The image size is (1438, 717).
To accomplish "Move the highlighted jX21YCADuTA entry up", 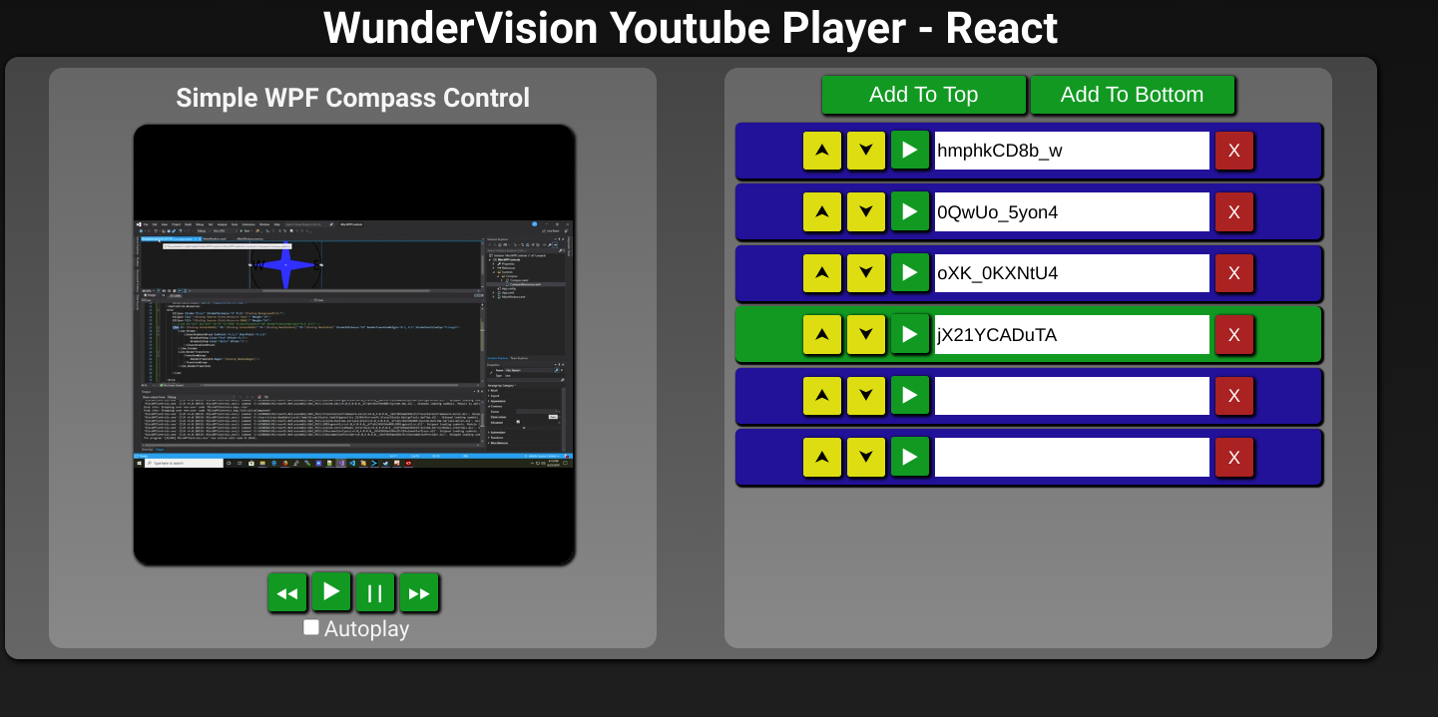I will (821, 335).
